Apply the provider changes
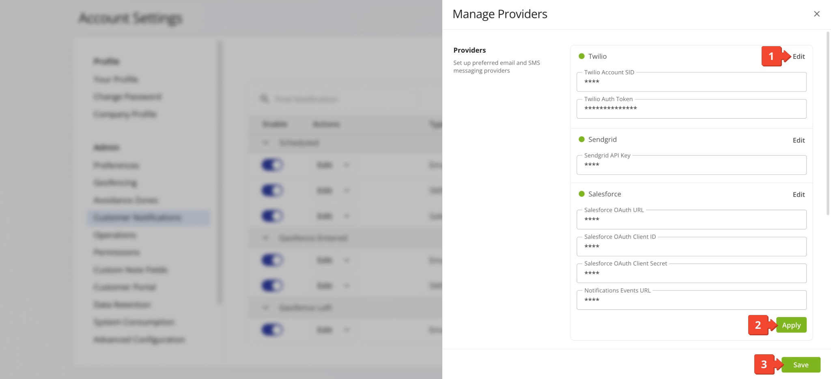This screenshot has width=831, height=379. 791,325
